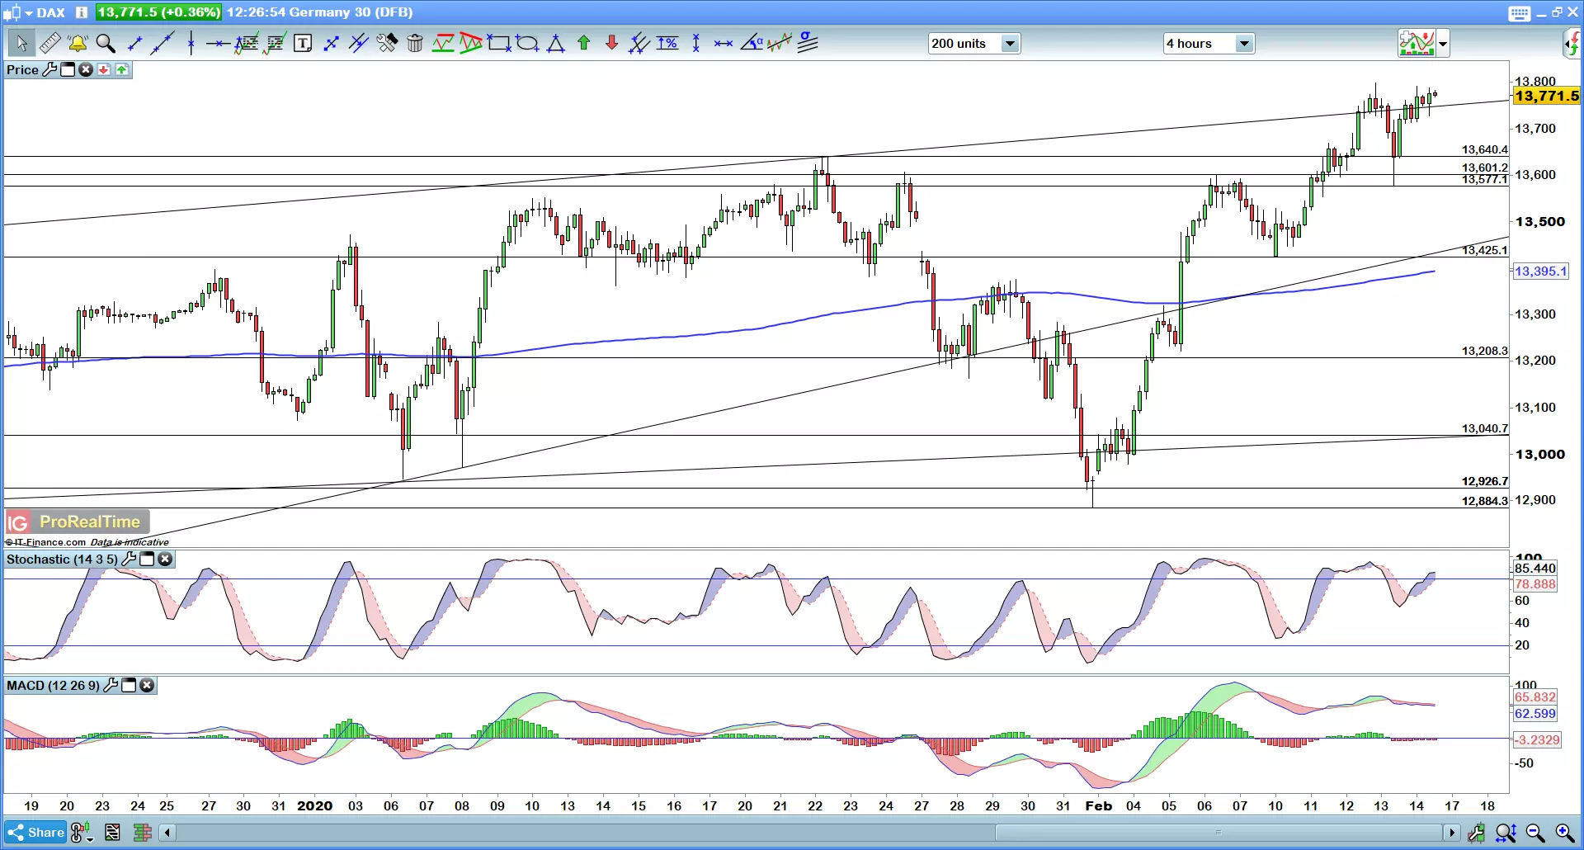The width and height of the screenshot is (1584, 850).
Task: Expand the side panel arrow tab
Action: click(1572, 44)
